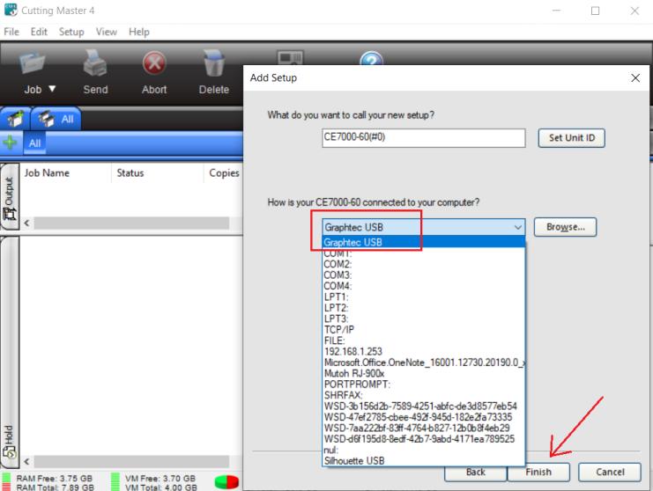
Task: Open the Edit menu
Action: [x=39, y=32]
